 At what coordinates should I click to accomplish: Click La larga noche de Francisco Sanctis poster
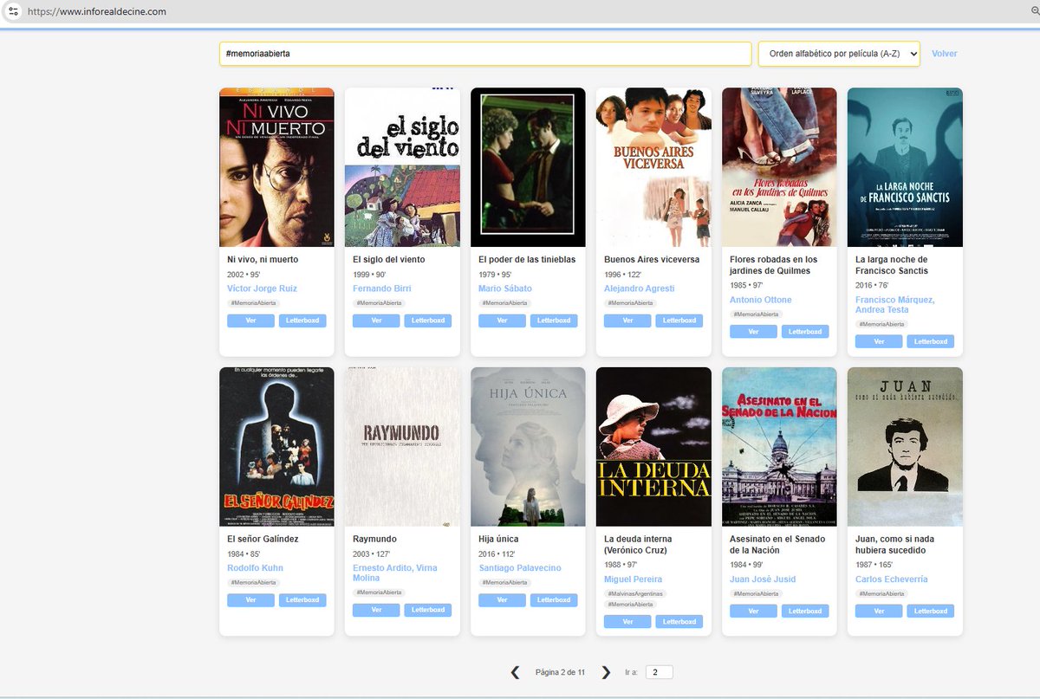[x=905, y=167]
